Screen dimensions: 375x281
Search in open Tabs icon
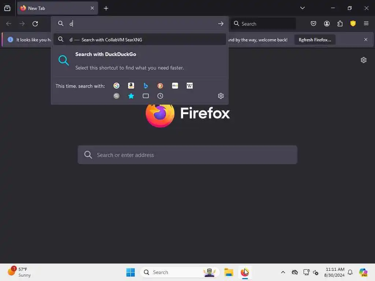tap(146, 96)
